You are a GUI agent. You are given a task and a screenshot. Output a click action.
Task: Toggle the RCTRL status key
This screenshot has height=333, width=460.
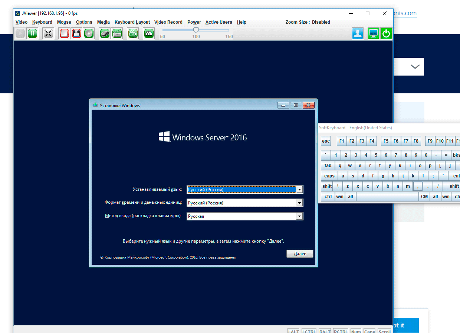(x=340, y=332)
